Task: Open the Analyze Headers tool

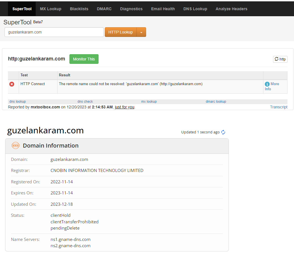Action: click(231, 9)
